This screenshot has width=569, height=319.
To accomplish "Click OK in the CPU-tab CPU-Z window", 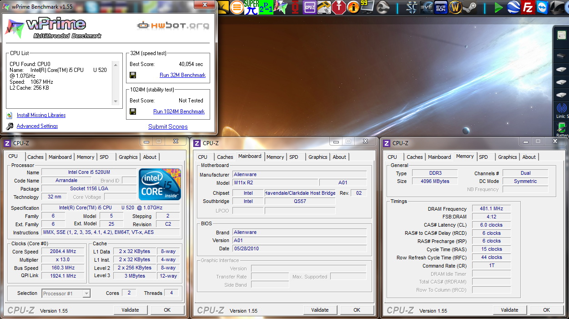I will pos(167,310).
